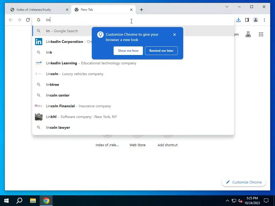
Task: Open File Explorer from taskbar
Action: point(33,201)
